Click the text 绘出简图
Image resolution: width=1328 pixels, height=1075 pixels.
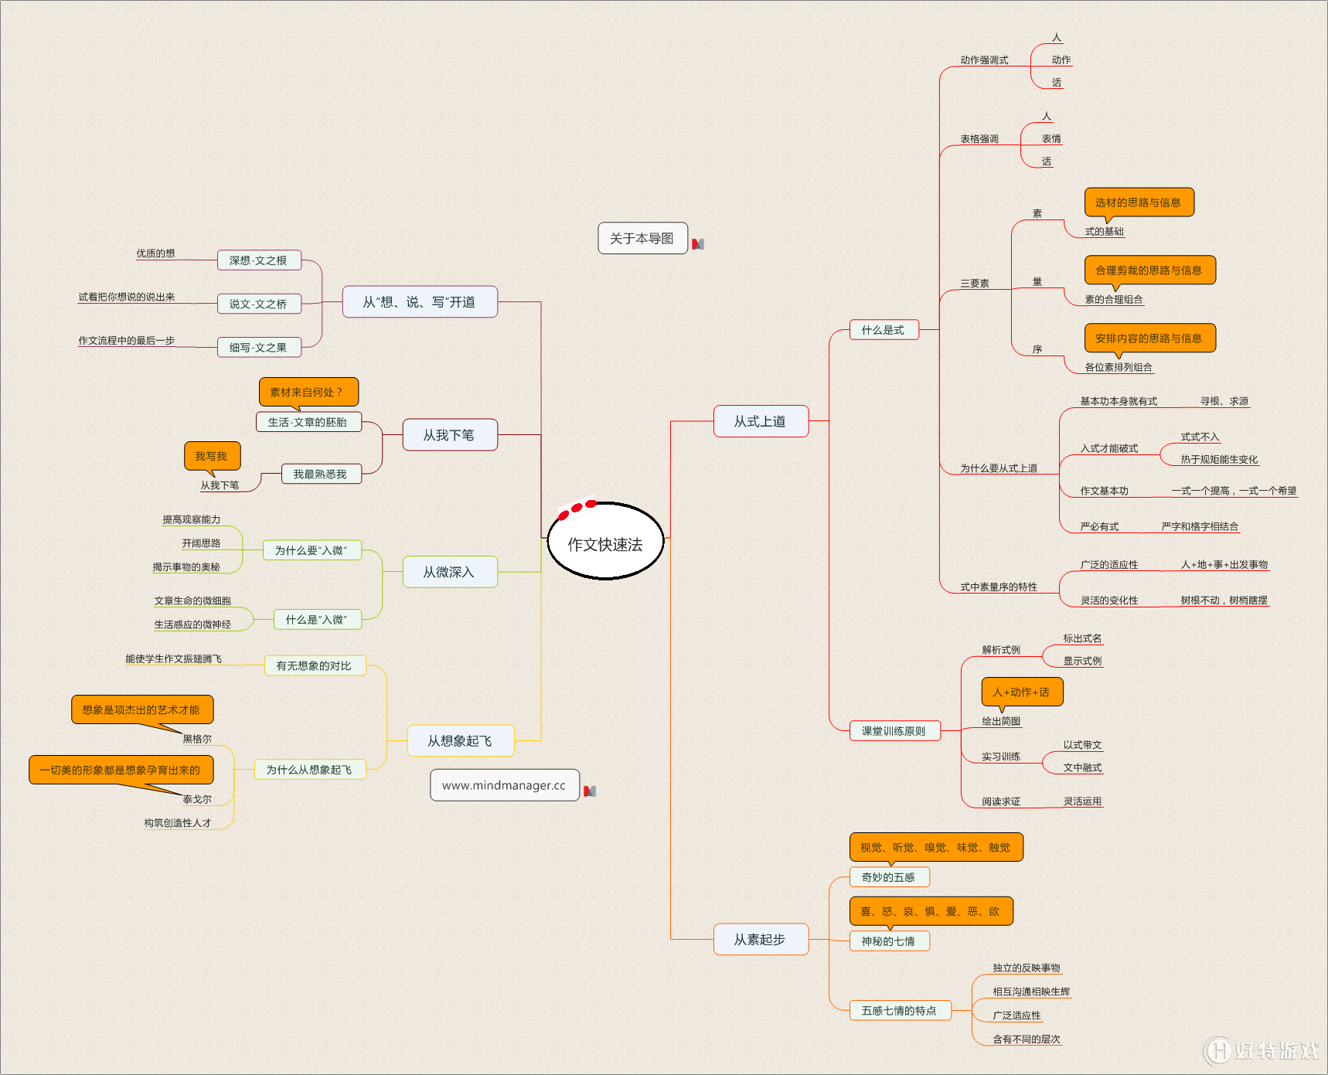click(1001, 721)
